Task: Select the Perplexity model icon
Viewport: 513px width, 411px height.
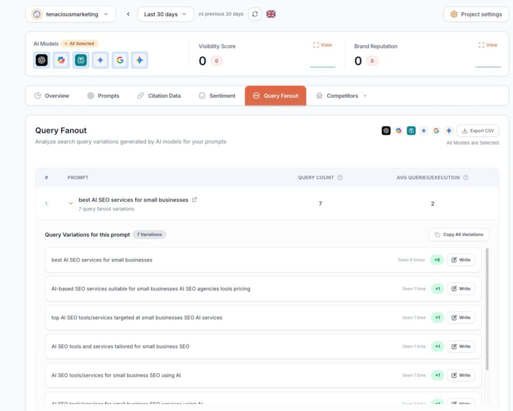Action: (81, 60)
